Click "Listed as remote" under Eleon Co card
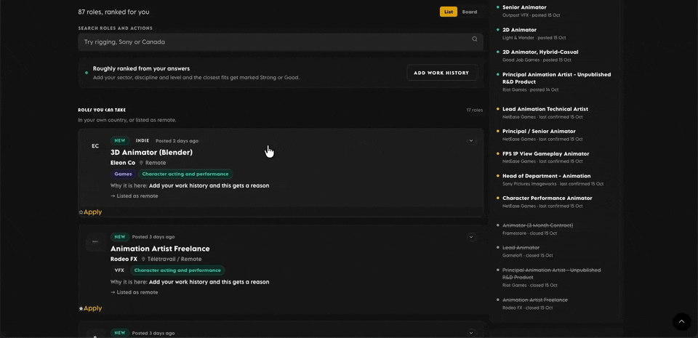 (137, 196)
